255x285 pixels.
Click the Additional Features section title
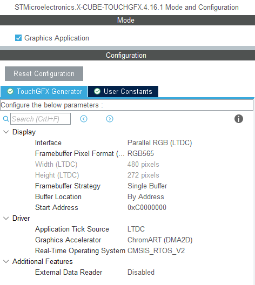43,262
